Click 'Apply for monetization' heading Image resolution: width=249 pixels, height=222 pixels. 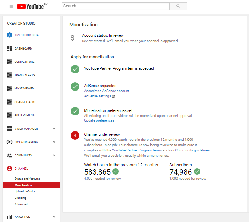(x=92, y=57)
